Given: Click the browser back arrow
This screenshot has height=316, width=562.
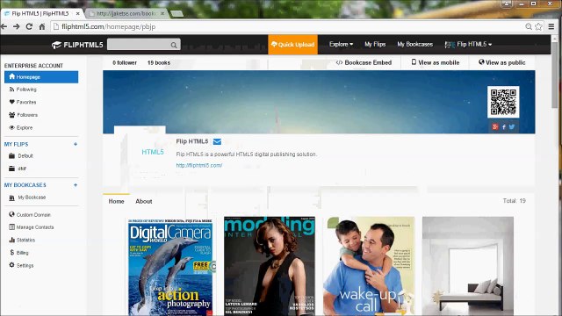Looking at the screenshot, I should pos(4,26).
